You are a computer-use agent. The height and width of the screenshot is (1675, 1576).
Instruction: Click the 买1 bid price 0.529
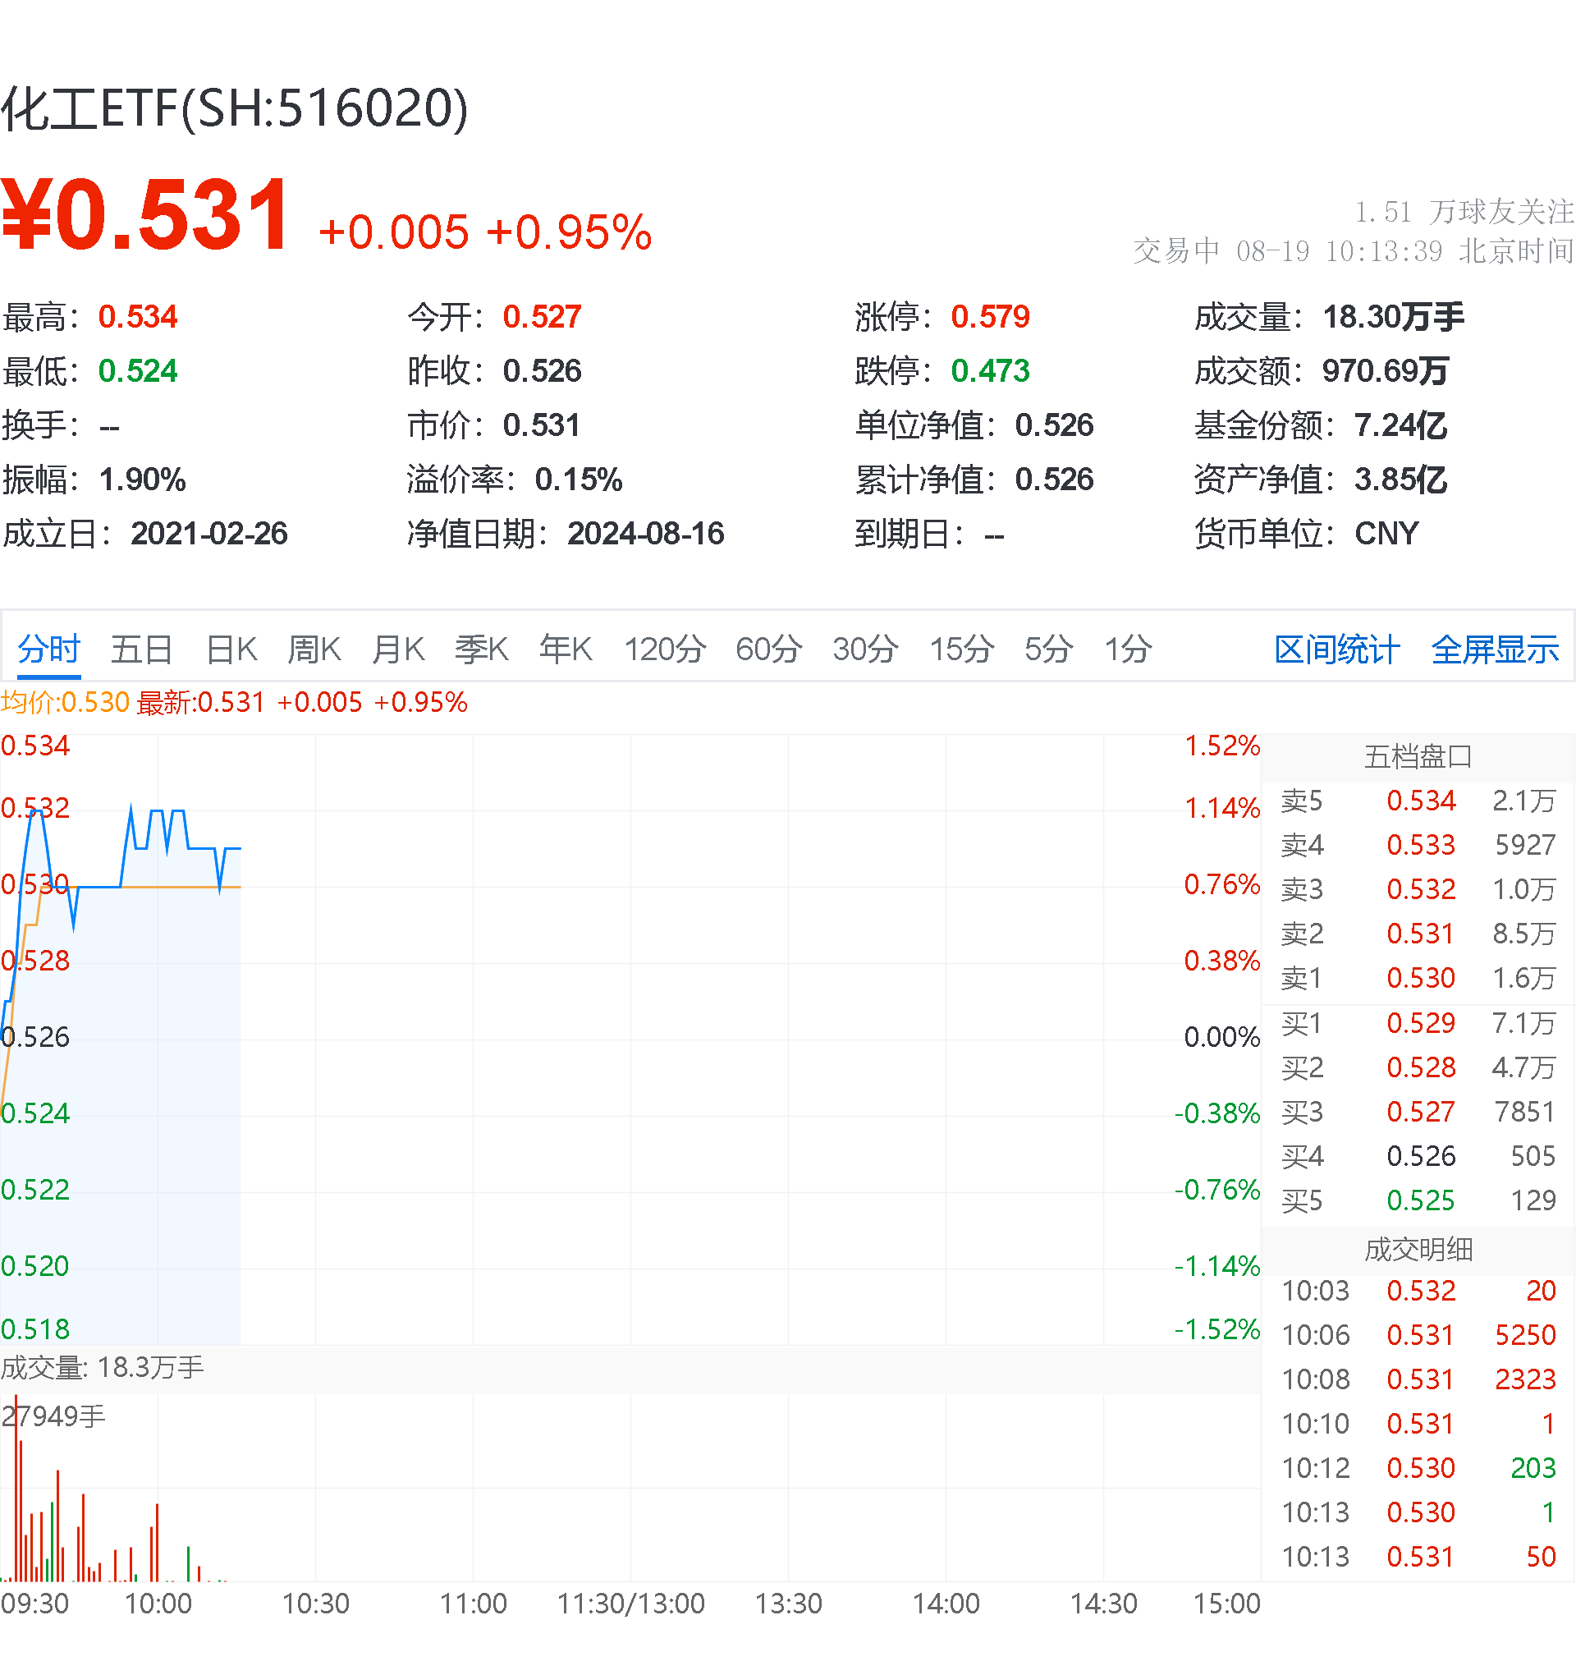[1420, 1023]
